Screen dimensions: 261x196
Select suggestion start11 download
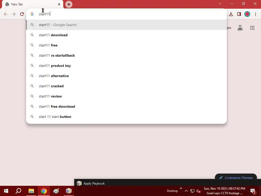coord(126,35)
